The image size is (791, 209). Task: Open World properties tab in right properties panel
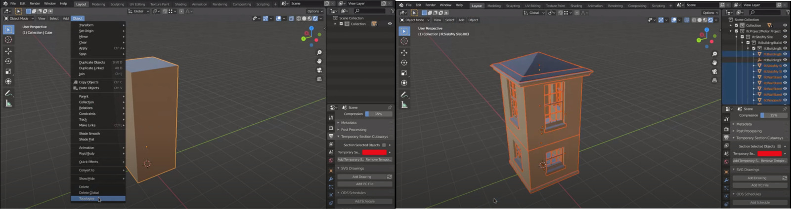(x=726, y=162)
